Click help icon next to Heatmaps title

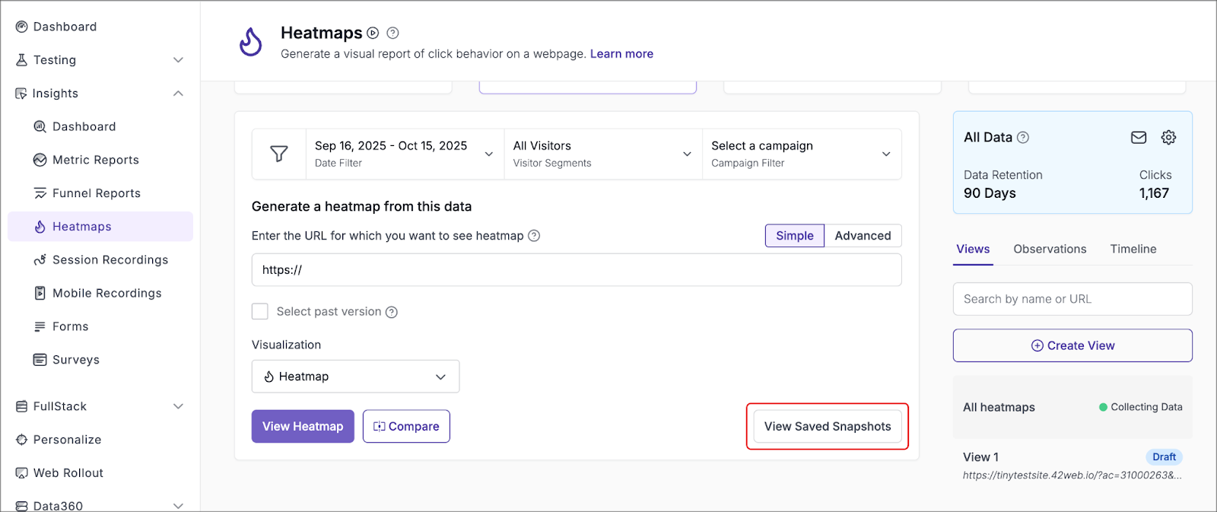(x=392, y=33)
